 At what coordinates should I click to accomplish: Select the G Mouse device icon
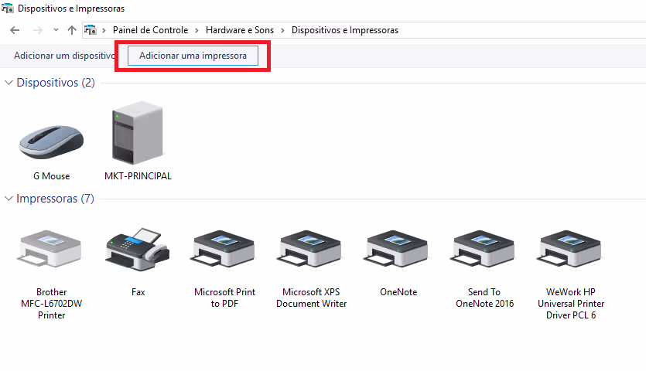pyautogui.click(x=51, y=142)
